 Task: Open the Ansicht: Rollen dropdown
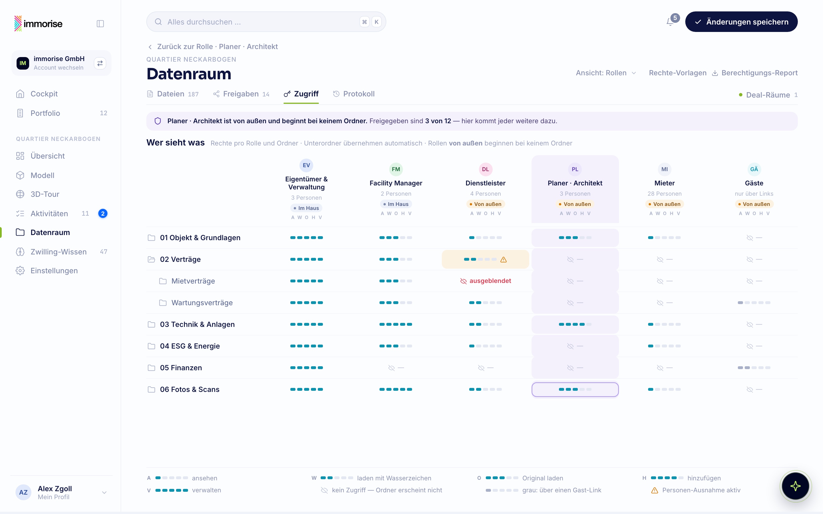coord(606,73)
